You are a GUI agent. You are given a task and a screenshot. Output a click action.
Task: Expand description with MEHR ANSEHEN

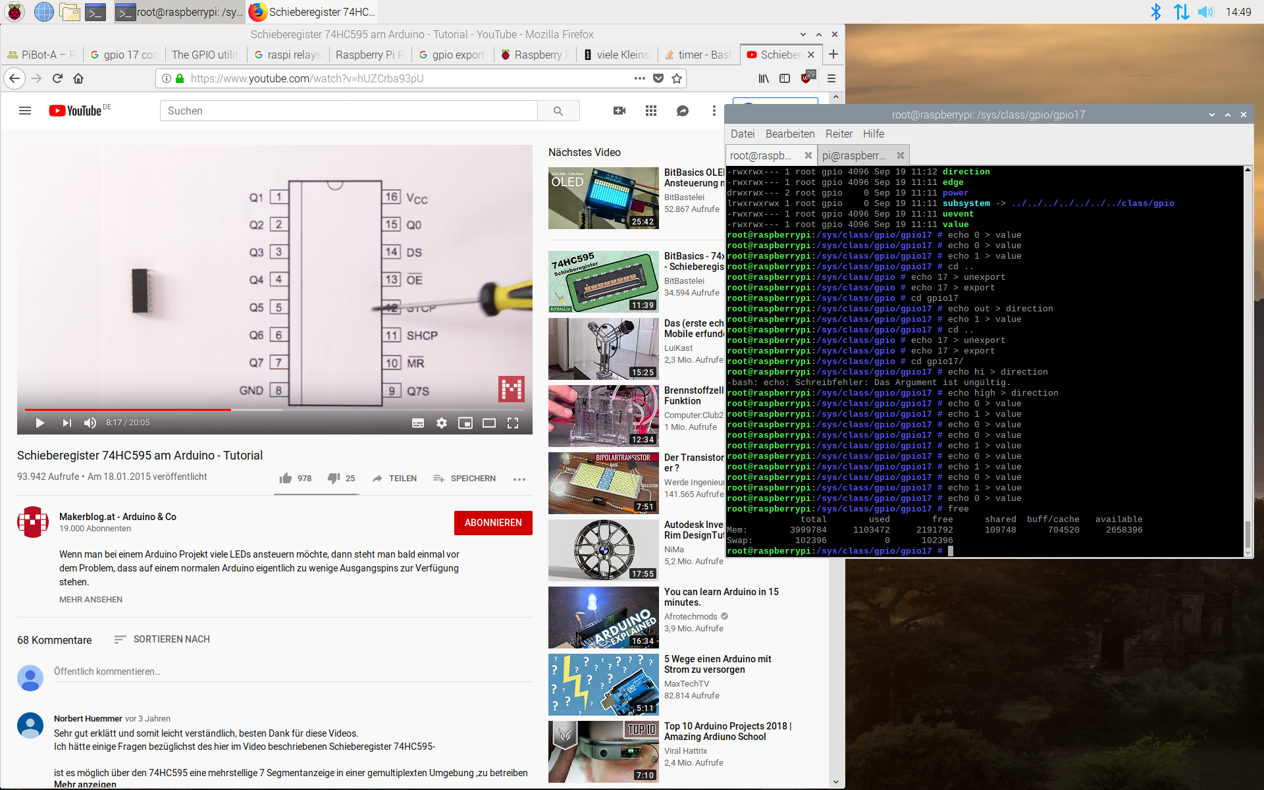pyautogui.click(x=91, y=600)
